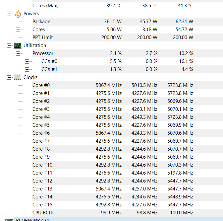Collapse the Processor utilization node
Viewport: 223px width, 221px height.
[x=18, y=53]
